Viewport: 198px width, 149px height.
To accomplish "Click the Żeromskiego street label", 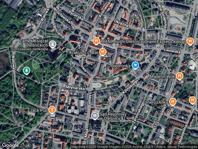I will pyautogui.click(x=138, y=112).
